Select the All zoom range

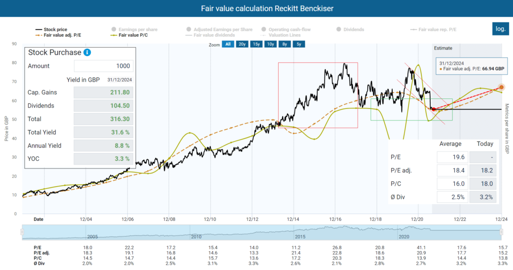click(x=228, y=44)
